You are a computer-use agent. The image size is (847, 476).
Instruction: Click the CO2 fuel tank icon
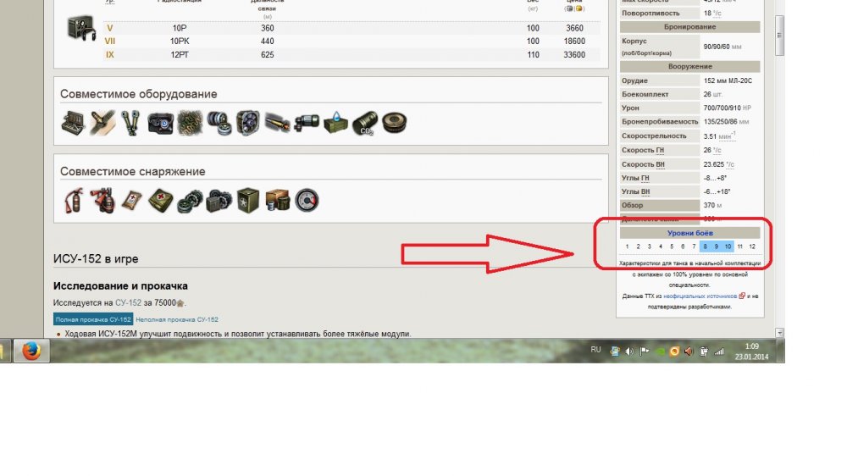point(364,123)
